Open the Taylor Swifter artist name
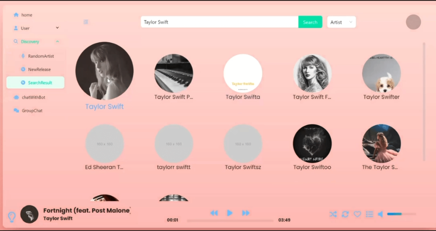436x231 pixels. click(x=381, y=97)
